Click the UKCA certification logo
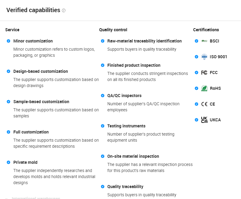The image size is (241, 199). [x=204, y=120]
